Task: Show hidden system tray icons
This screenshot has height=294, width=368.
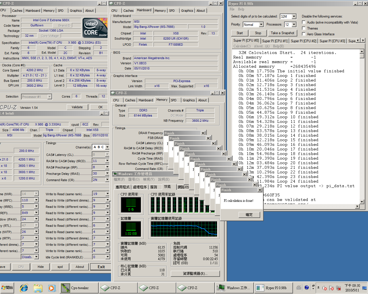Action: (318, 287)
